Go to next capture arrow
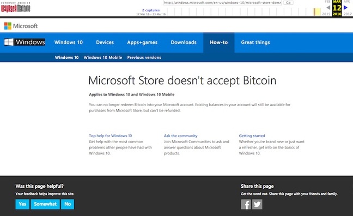 pos(345,8)
